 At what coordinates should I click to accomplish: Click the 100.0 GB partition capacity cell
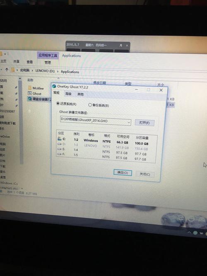(142, 144)
